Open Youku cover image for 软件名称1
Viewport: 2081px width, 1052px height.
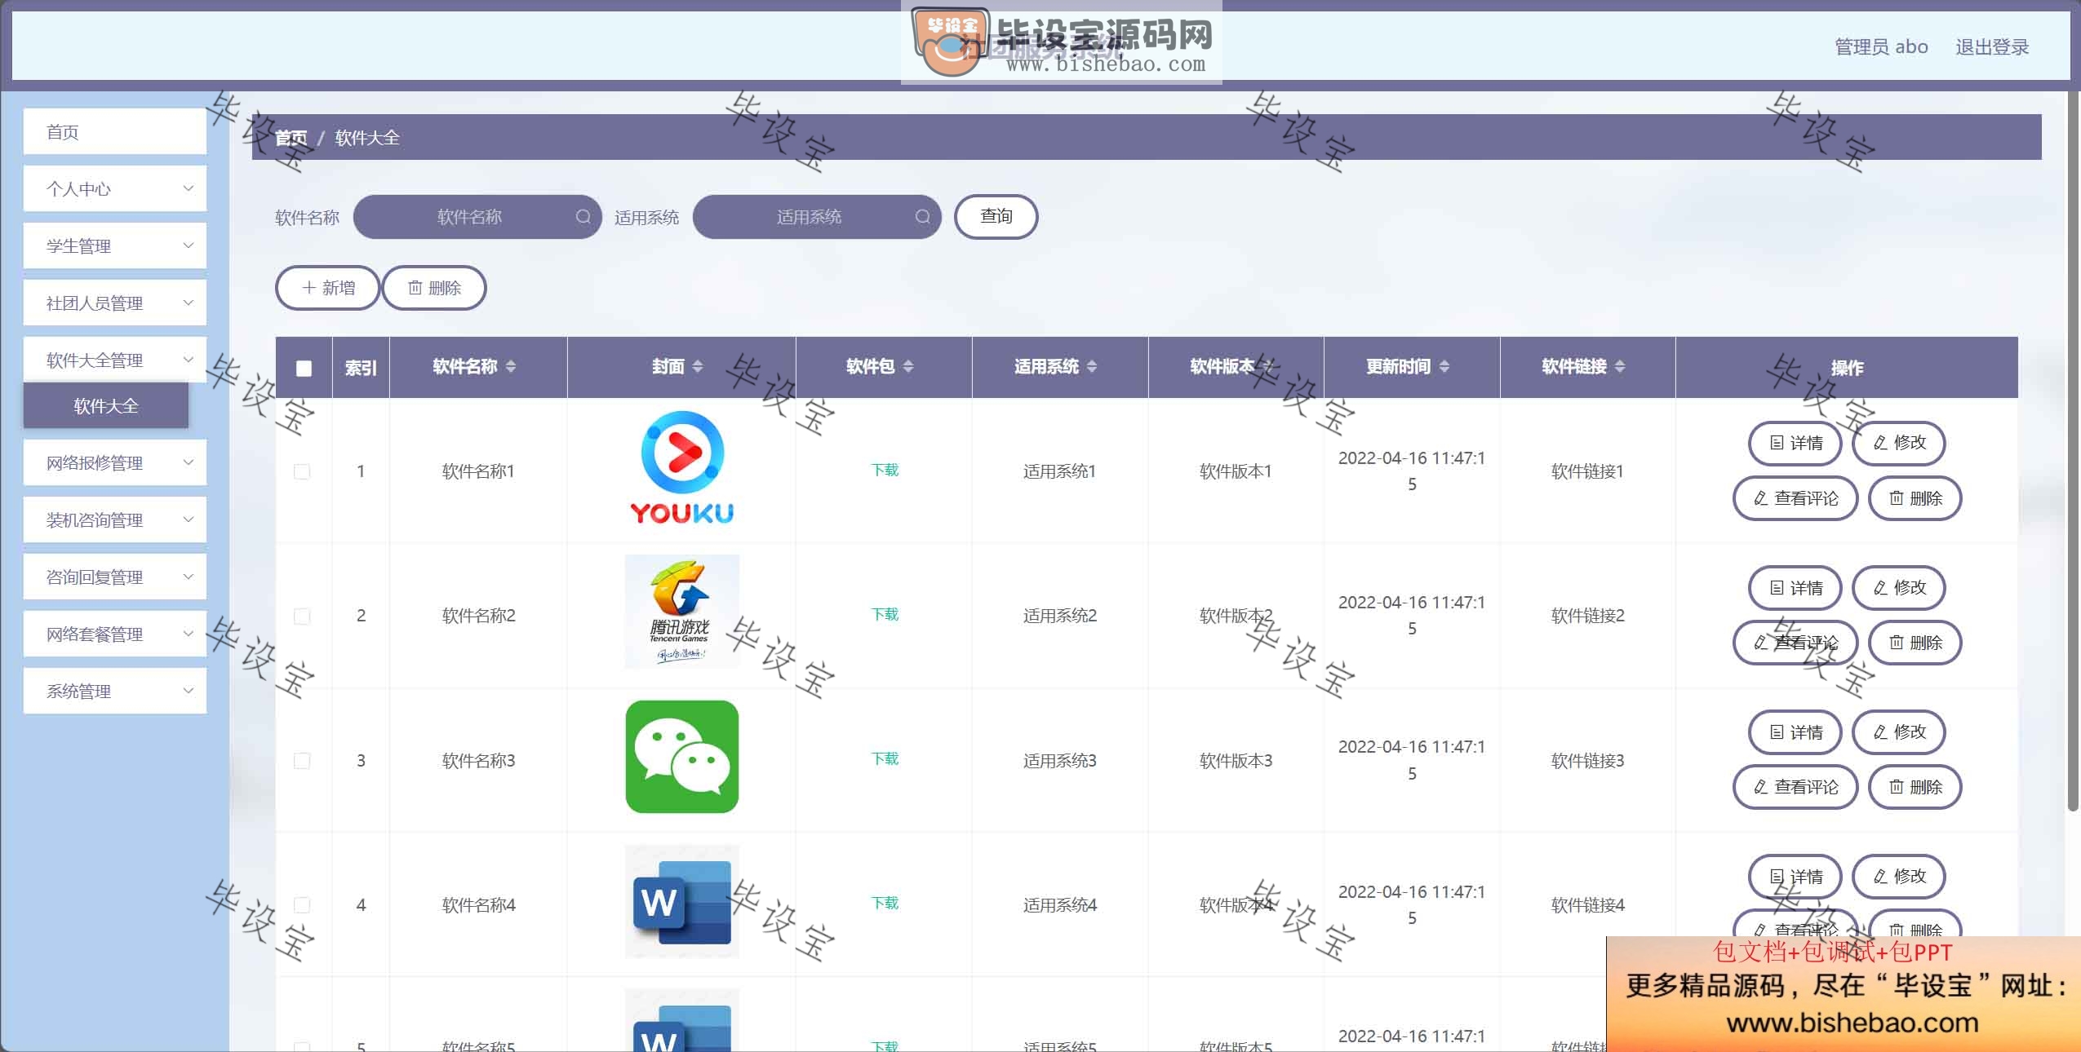(x=682, y=469)
